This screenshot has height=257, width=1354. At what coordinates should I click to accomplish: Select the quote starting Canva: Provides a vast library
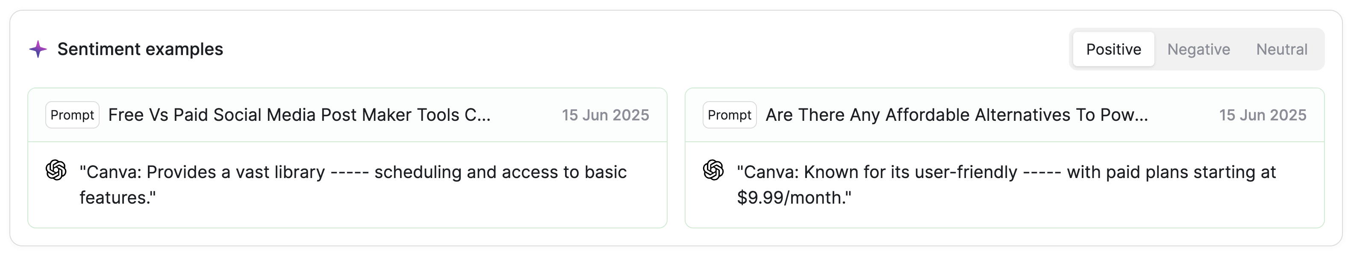pos(353,184)
